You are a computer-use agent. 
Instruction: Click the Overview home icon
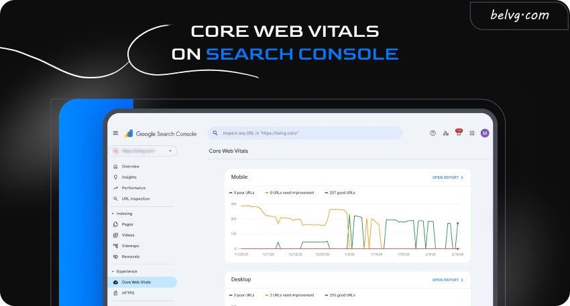[x=115, y=167]
